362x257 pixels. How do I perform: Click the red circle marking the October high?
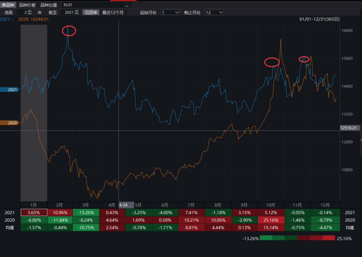272,62
